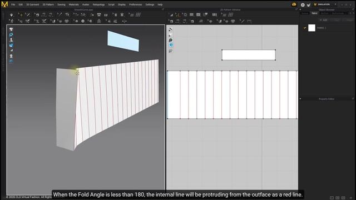
Task: Switch to the Fabric tab in Object Browser
Action: 314,13
